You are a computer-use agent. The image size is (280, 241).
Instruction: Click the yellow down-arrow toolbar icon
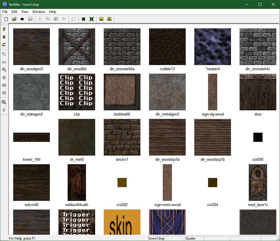(x=101, y=19)
